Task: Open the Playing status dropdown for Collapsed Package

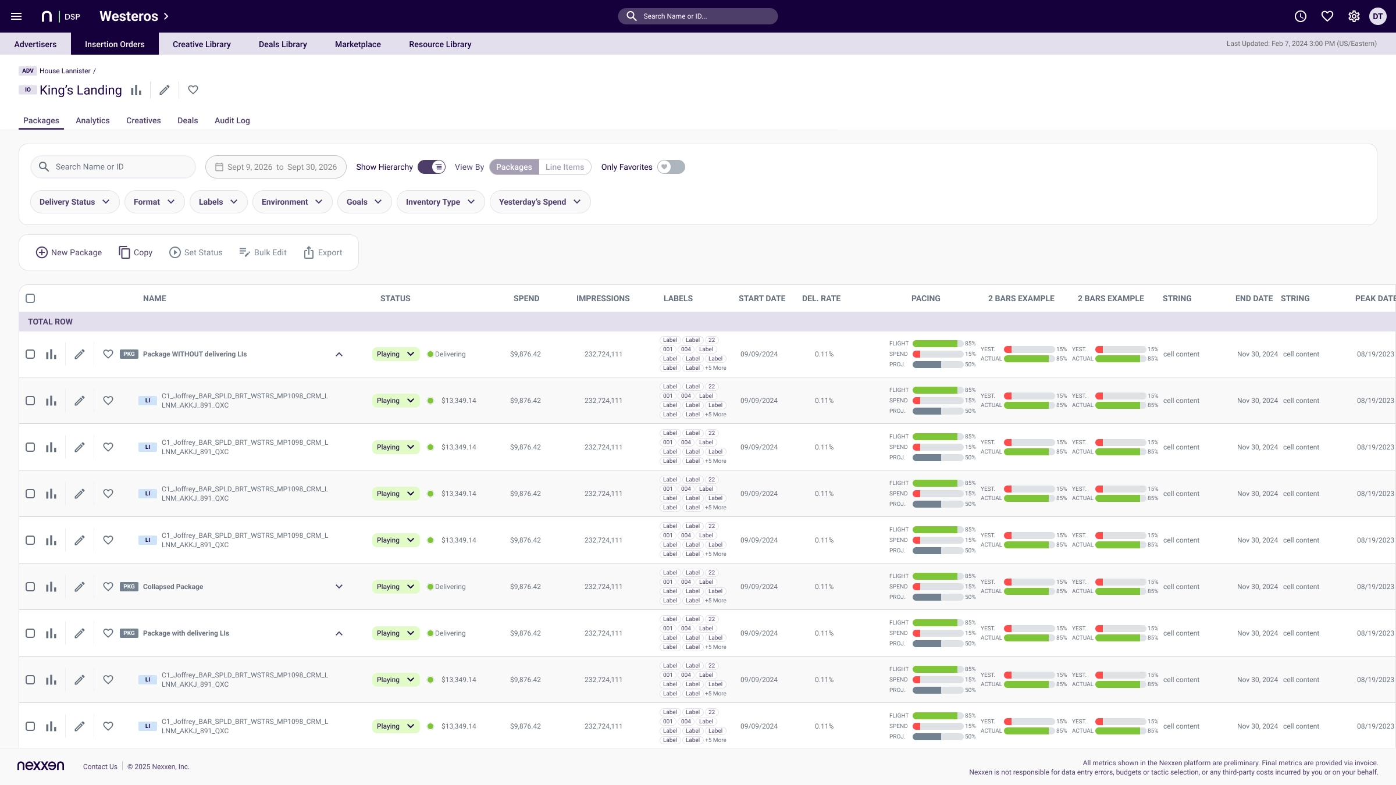Action: tap(396, 586)
